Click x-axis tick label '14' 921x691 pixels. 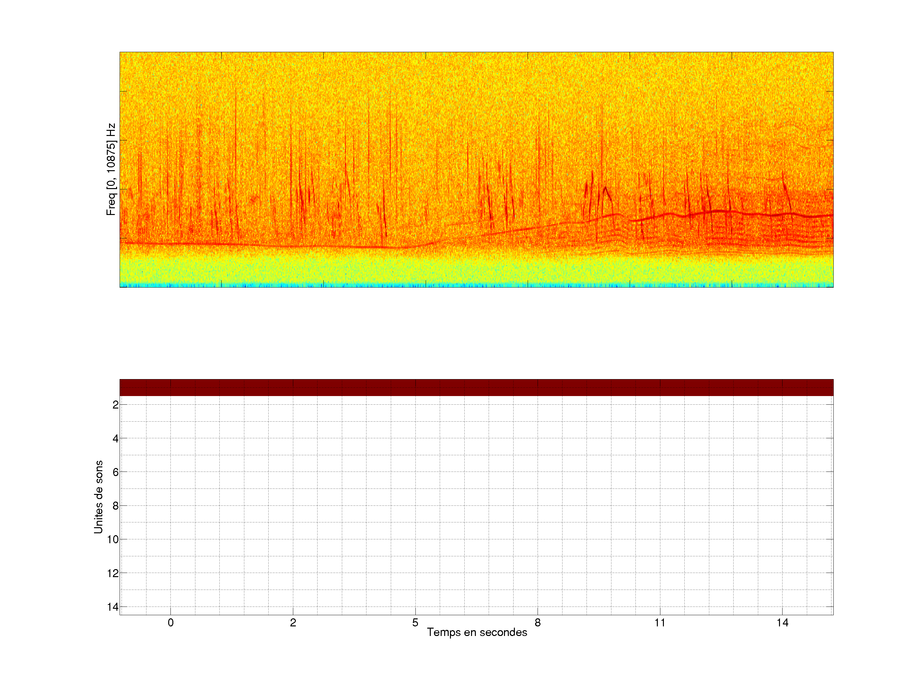tap(782, 623)
